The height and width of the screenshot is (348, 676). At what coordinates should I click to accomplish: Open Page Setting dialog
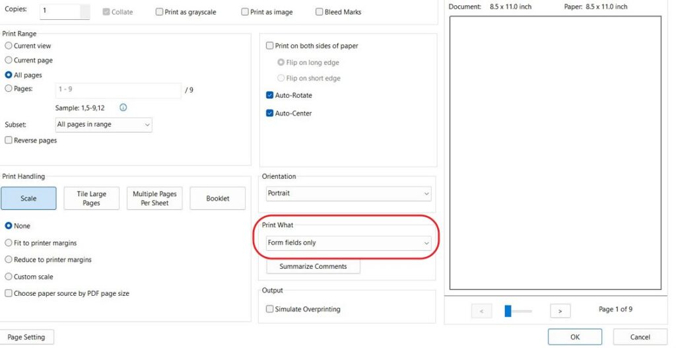coord(25,337)
